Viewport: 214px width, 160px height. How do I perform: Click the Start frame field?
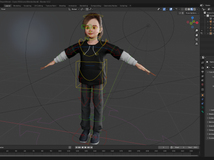(x=180, y=148)
